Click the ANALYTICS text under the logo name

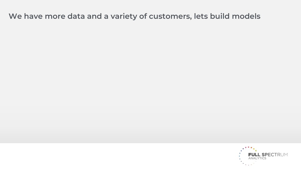[257, 158]
